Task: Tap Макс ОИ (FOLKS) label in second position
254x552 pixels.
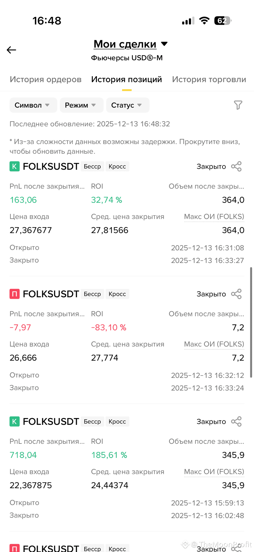Action: (214, 344)
